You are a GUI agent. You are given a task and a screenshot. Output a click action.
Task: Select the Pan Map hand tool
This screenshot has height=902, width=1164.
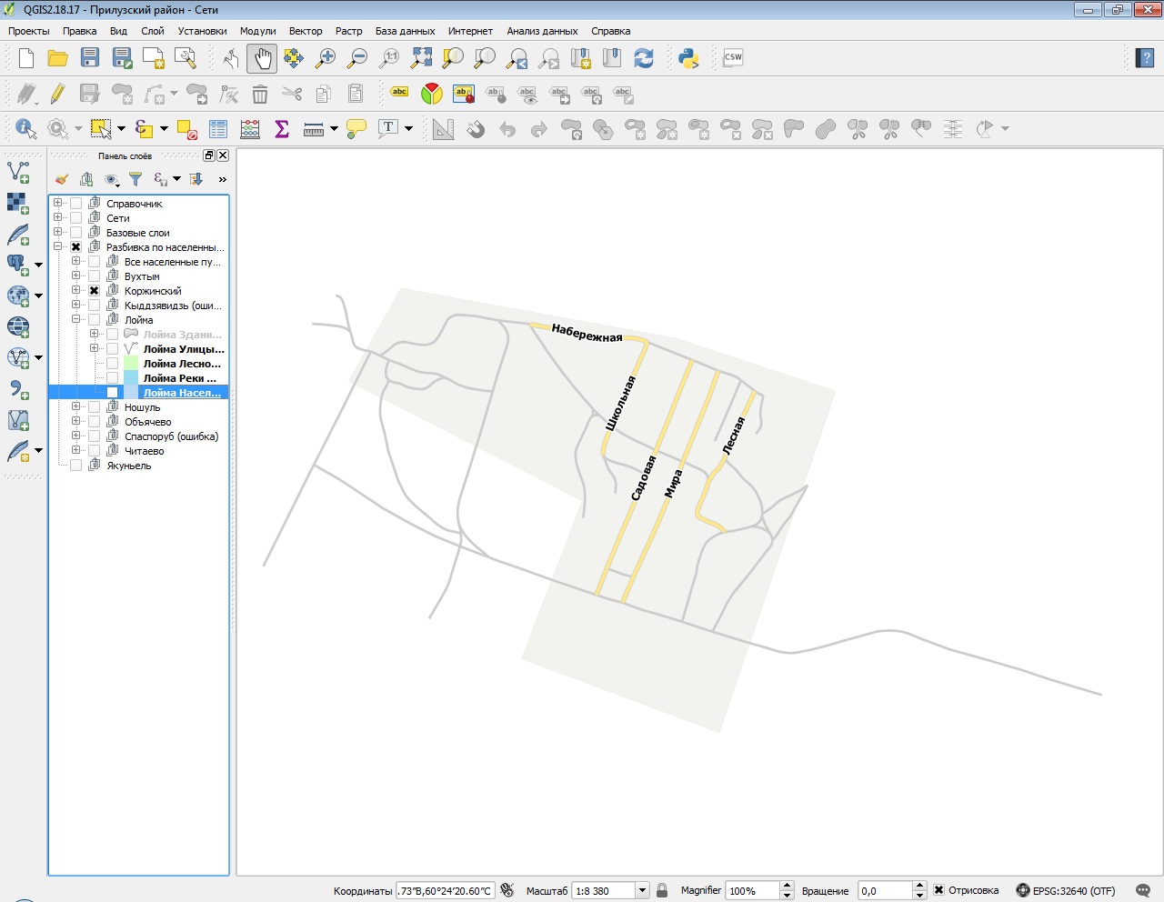click(x=262, y=58)
